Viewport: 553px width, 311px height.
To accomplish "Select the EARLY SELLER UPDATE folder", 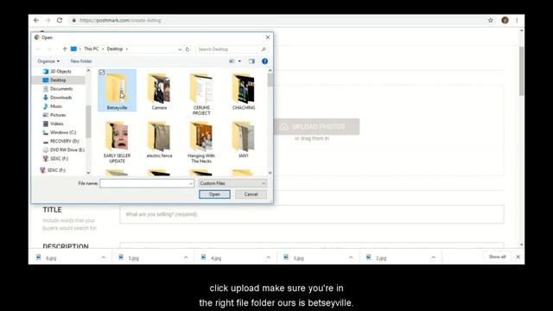I will (118, 142).
